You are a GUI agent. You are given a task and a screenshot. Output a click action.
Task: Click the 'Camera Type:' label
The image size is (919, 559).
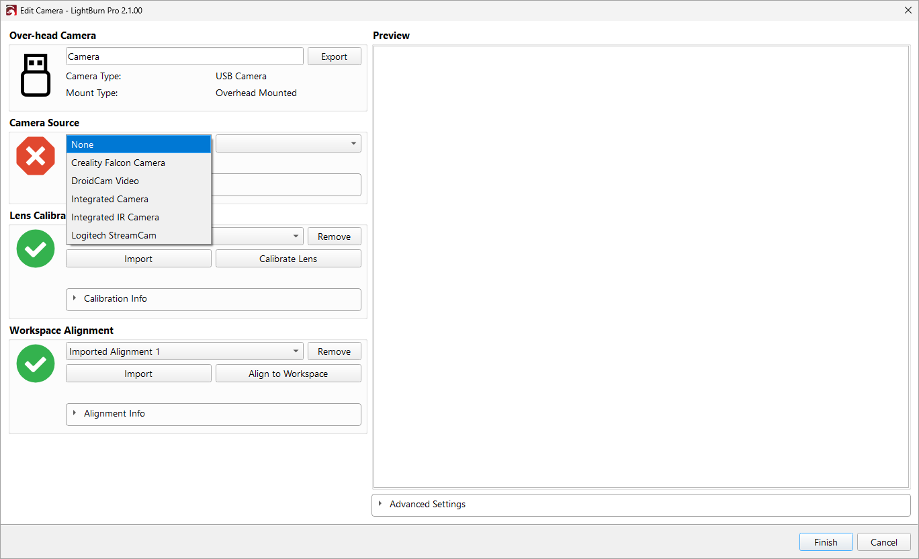pyautogui.click(x=93, y=76)
